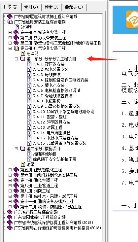Select the 第六册 自动化控制仪表安装工程 label
Screen dimensions: 138x242
tap(49, 175)
